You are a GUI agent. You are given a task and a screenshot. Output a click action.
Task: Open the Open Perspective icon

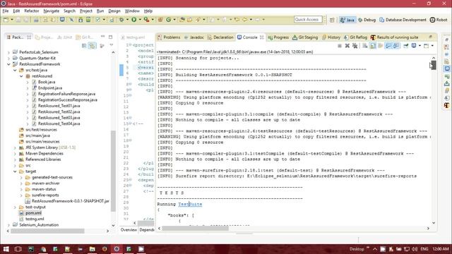332,20
